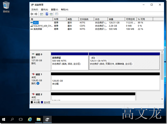Open the 帮助(H) menu

coord(65,10)
